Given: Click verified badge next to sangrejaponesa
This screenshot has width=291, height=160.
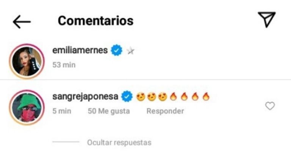Looking at the screenshot, I should pyautogui.click(x=127, y=96).
